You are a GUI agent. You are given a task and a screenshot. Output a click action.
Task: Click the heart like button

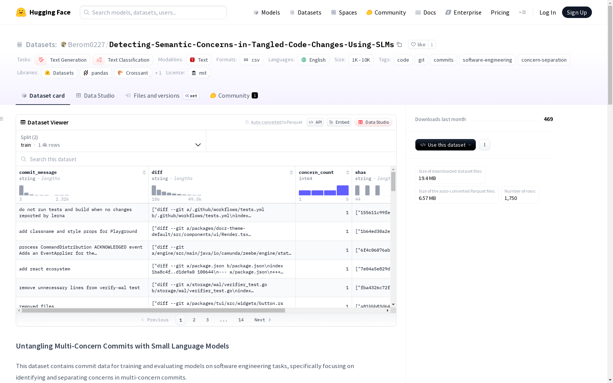[418, 44]
